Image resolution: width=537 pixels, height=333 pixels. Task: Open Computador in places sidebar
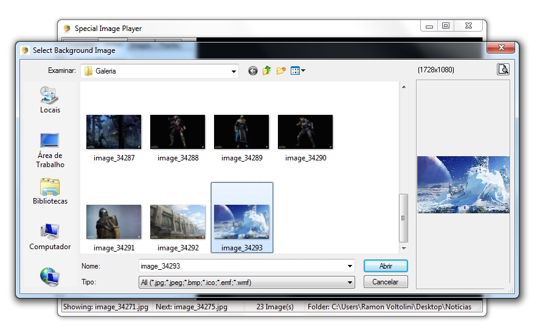[50, 237]
